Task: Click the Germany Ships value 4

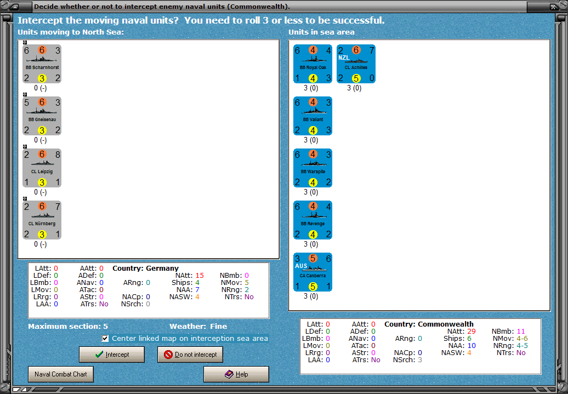Action: (197, 282)
